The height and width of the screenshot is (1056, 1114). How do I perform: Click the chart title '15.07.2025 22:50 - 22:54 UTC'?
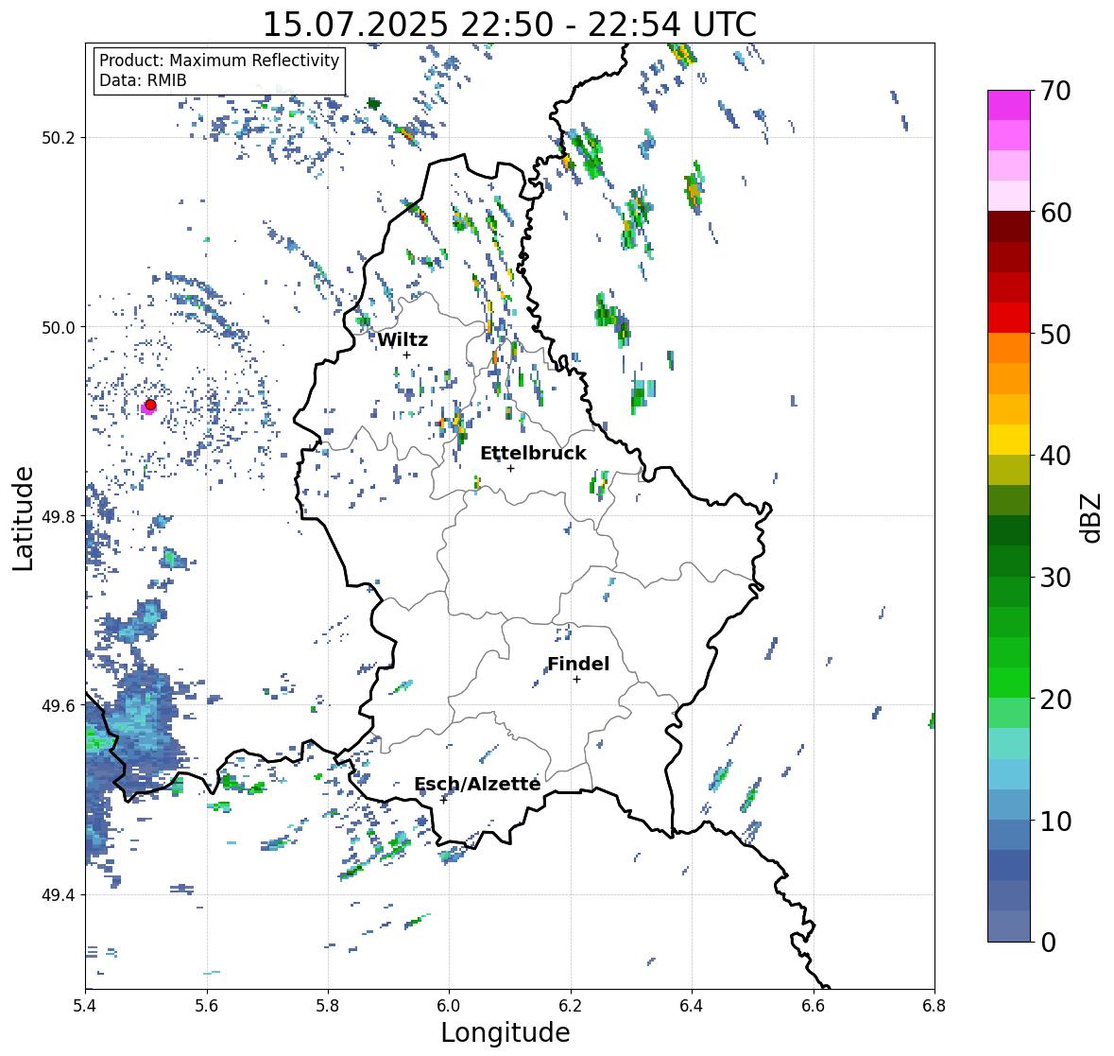coord(509,25)
